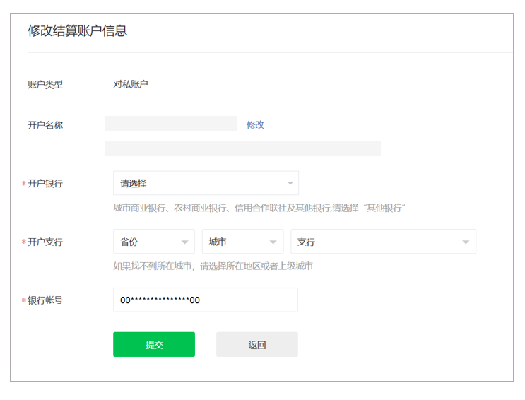Click the arrow icon of 城市 selector
This screenshot has height=400, width=525.
pyautogui.click(x=273, y=242)
